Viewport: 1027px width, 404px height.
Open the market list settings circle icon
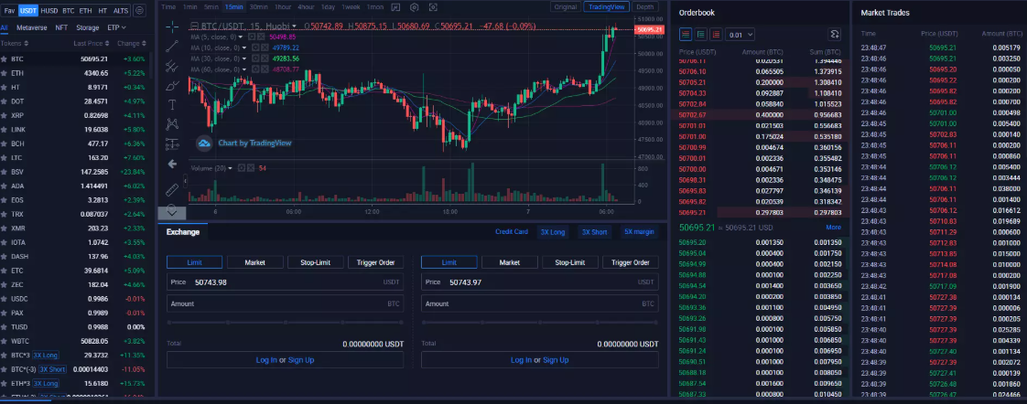(139, 10)
